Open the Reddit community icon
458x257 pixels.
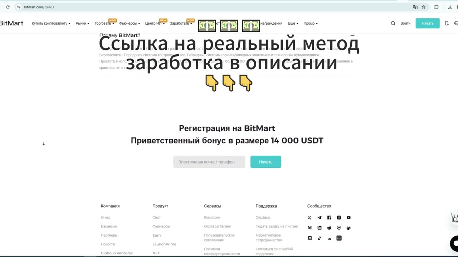point(329,228)
